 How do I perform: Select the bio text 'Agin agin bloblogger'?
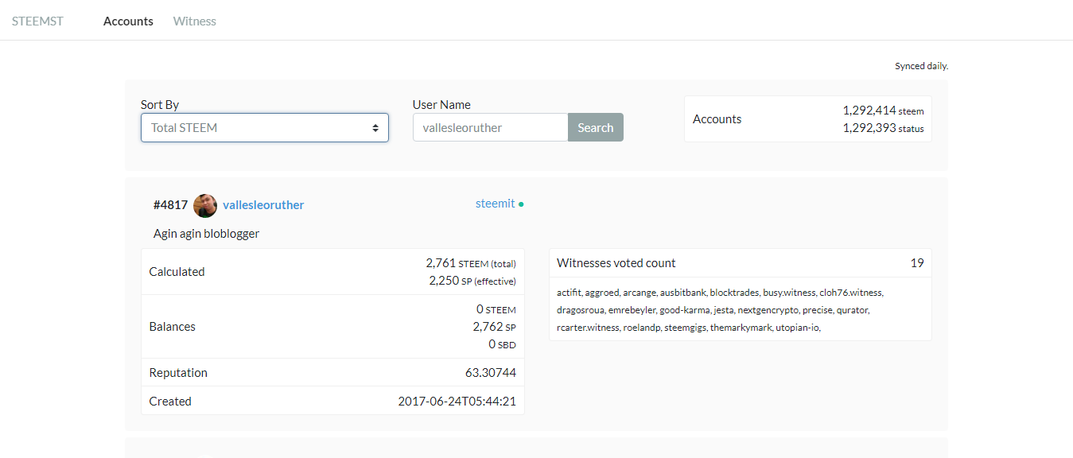206,234
